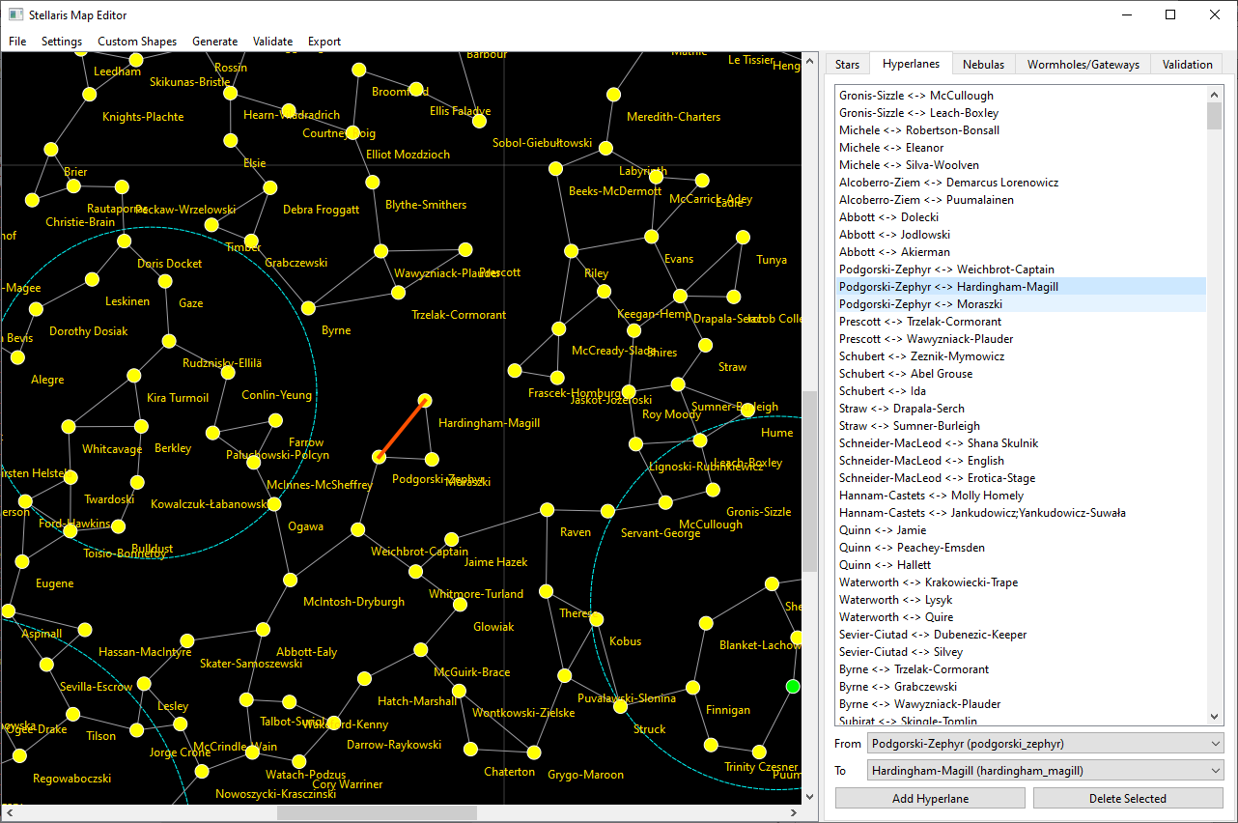Select the Finnigan star node
Image resolution: width=1238 pixels, height=823 pixels.
(692, 688)
